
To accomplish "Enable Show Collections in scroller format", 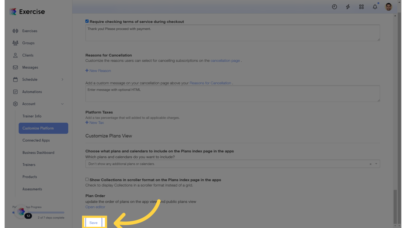I will [87, 180].
